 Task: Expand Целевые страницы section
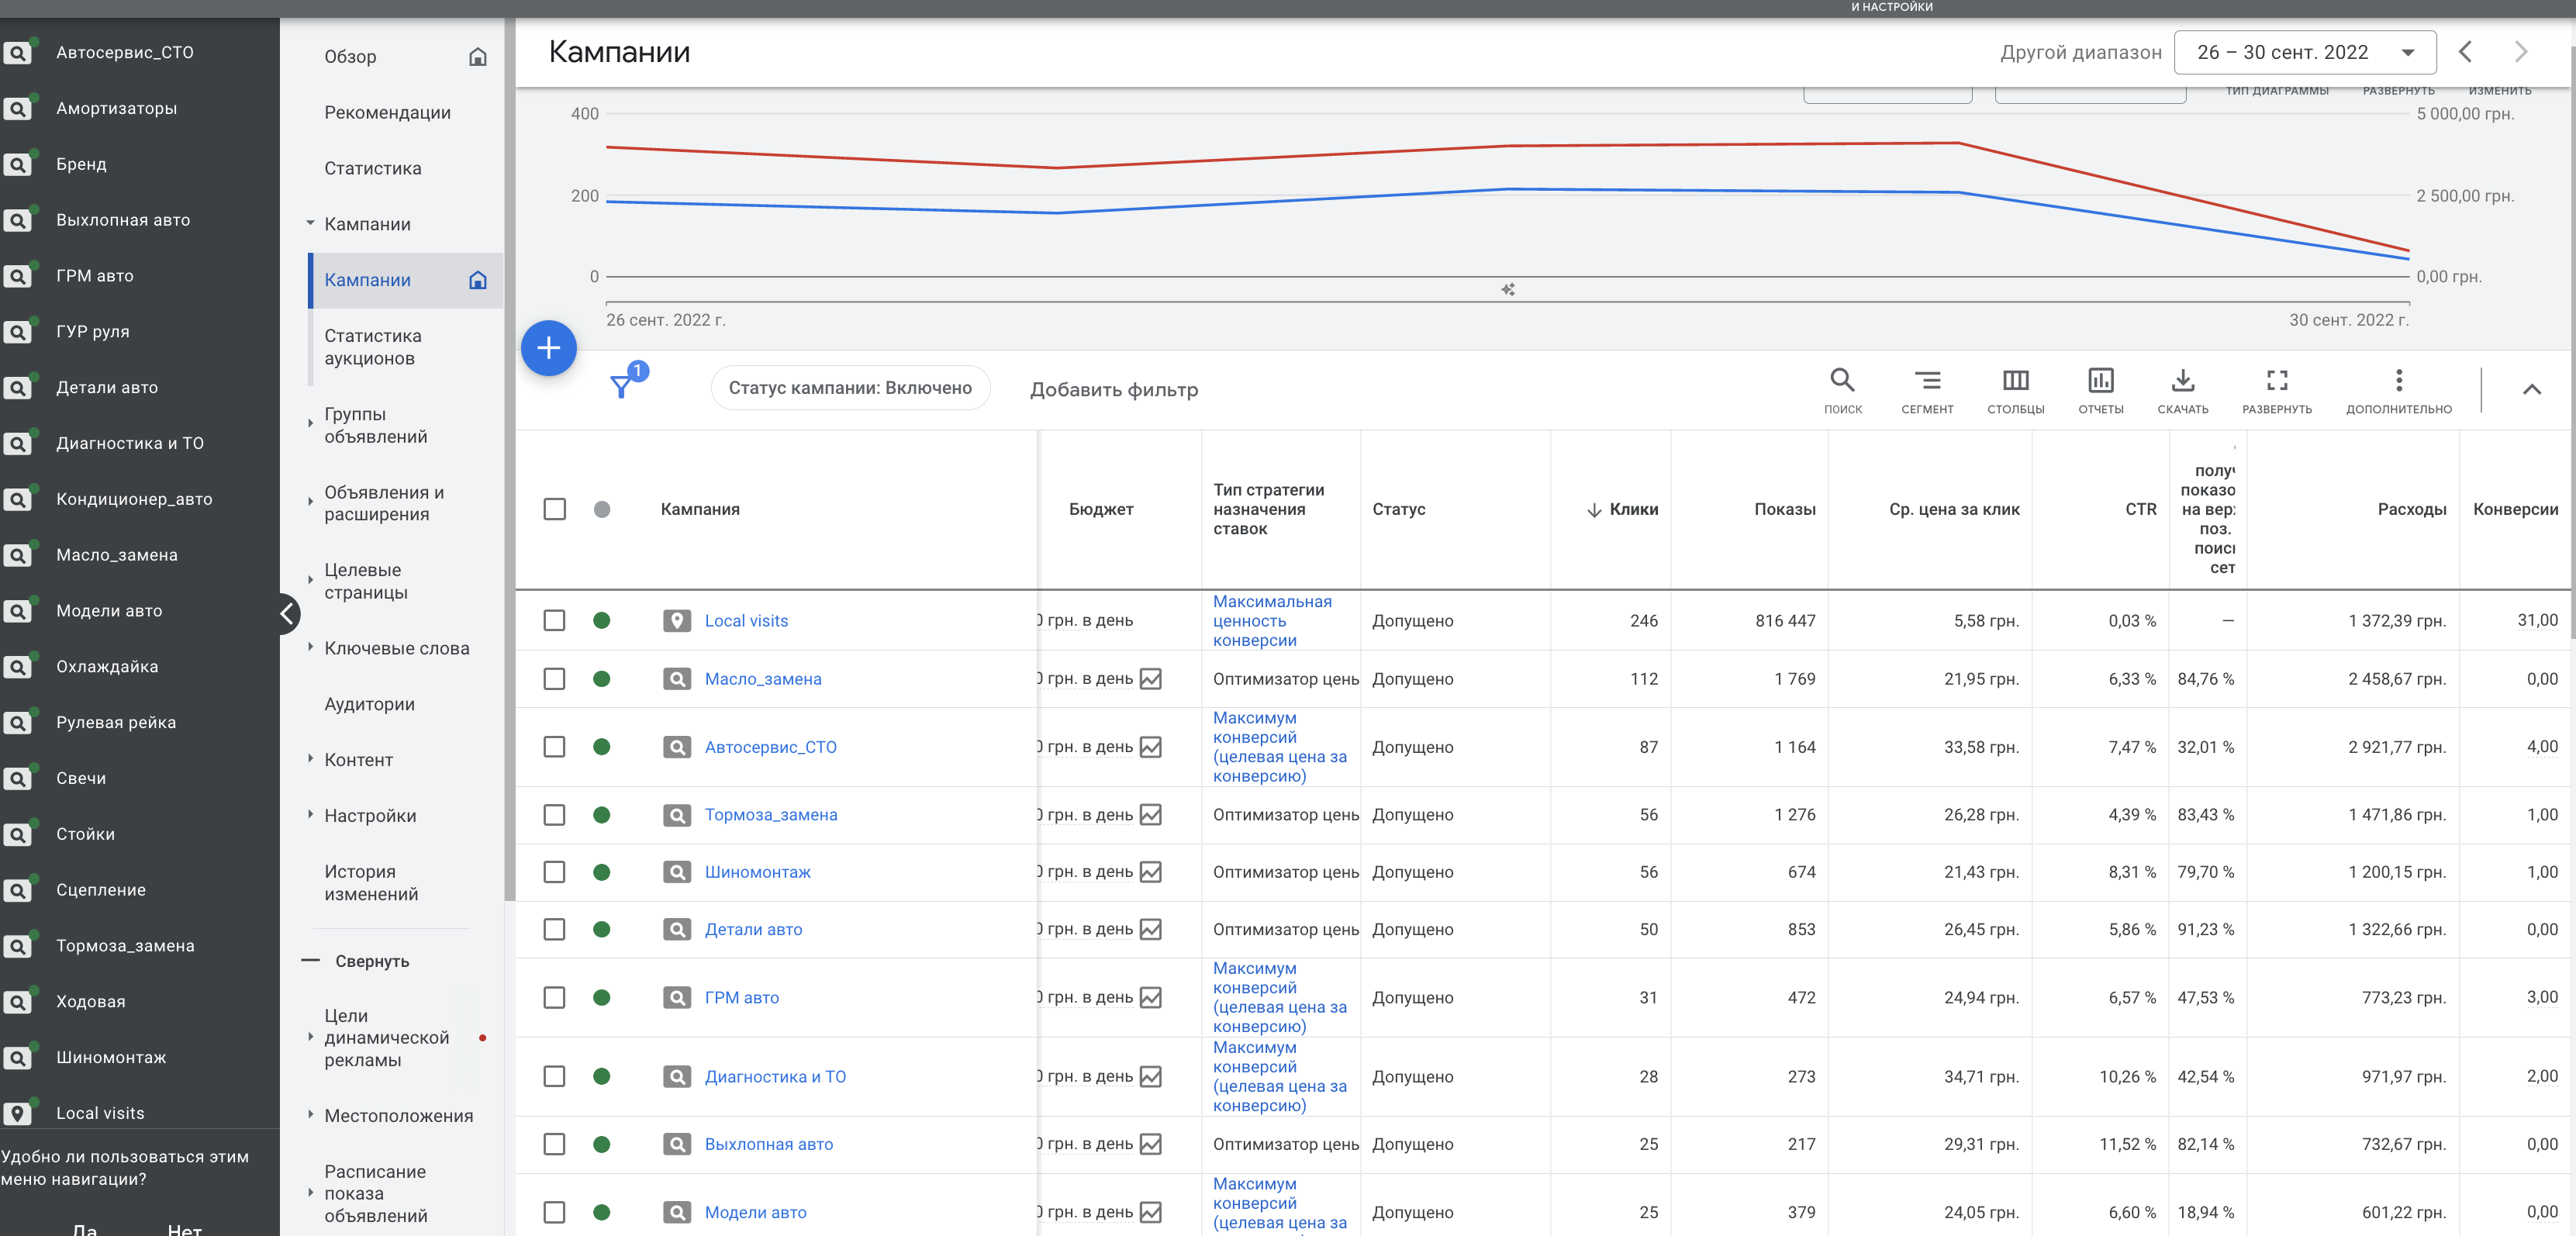pyautogui.click(x=310, y=580)
